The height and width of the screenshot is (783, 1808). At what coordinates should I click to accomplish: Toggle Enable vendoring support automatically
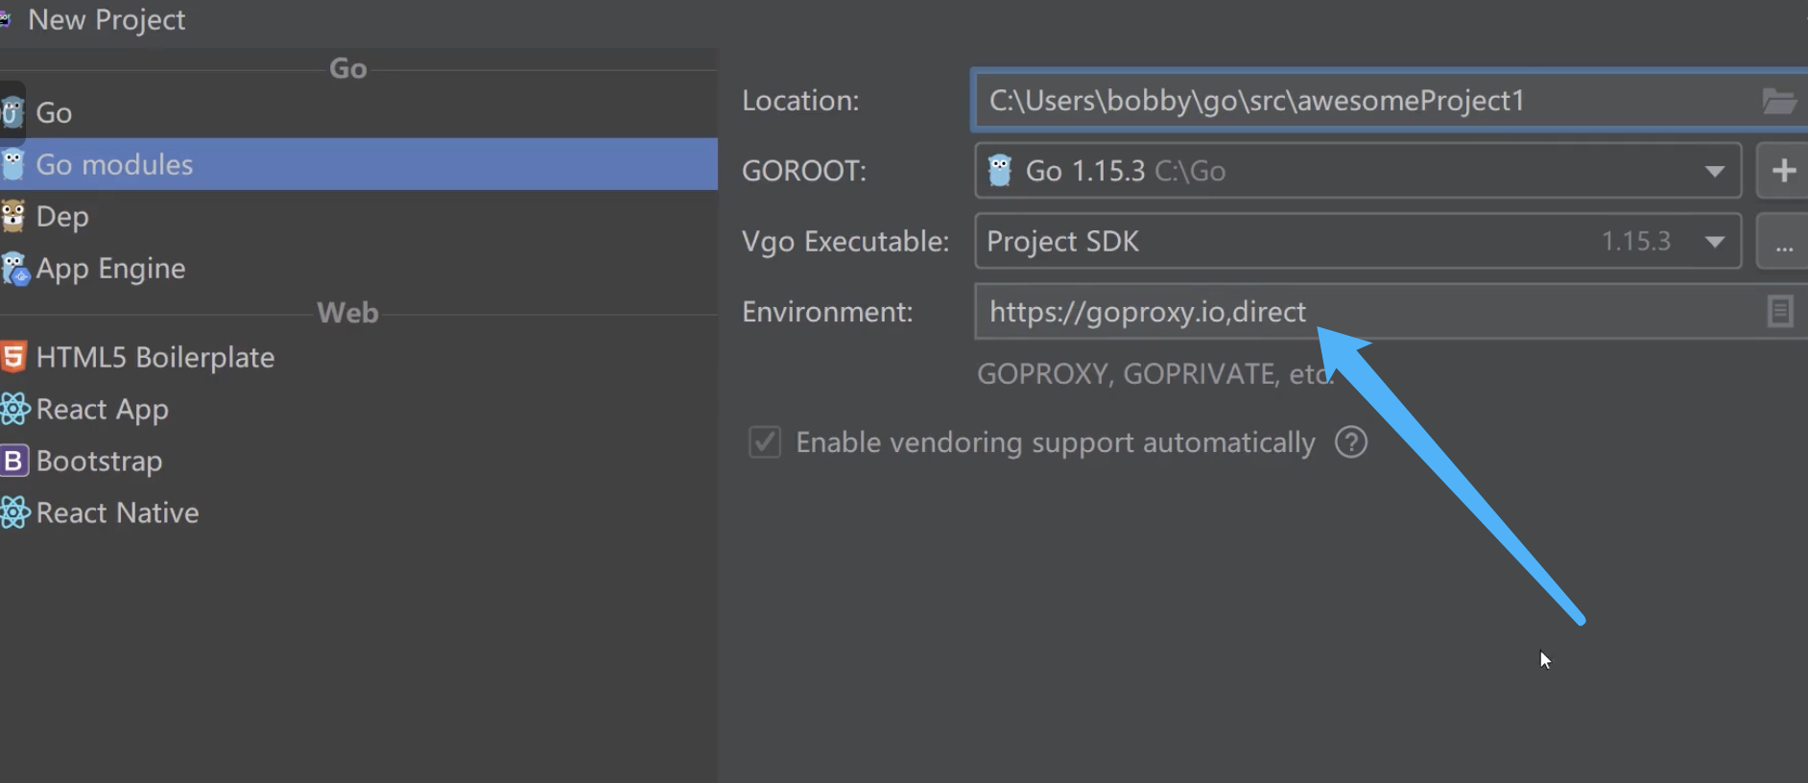point(765,442)
